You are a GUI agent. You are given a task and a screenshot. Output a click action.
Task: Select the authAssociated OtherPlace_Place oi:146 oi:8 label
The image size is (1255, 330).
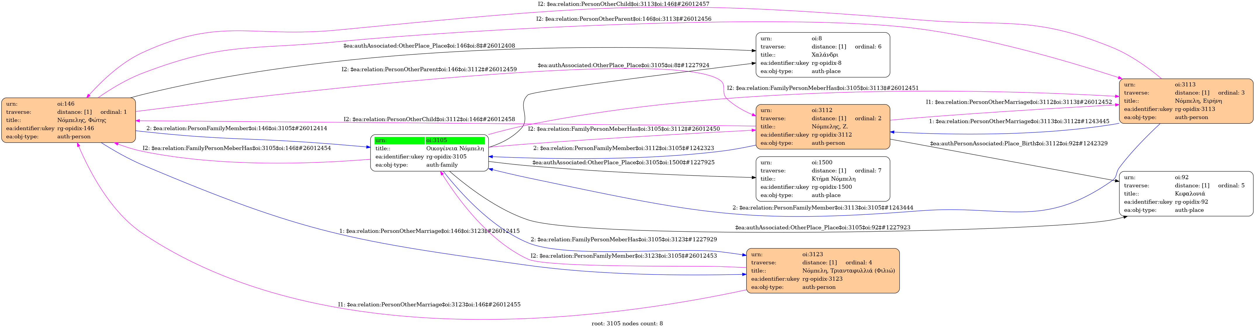coord(429,46)
